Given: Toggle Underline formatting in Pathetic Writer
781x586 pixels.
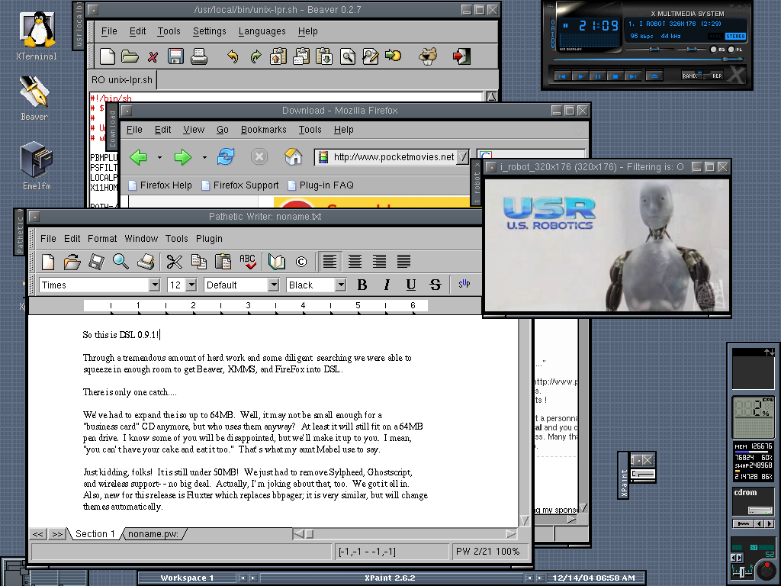Looking at the screenshot, I should [411, 285].
